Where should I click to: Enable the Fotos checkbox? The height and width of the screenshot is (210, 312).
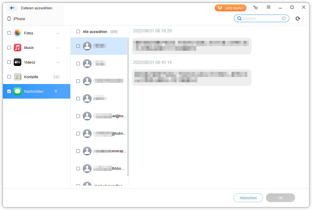[9, 33]
